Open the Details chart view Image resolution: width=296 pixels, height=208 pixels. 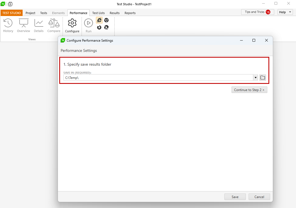tap(39, 25)
